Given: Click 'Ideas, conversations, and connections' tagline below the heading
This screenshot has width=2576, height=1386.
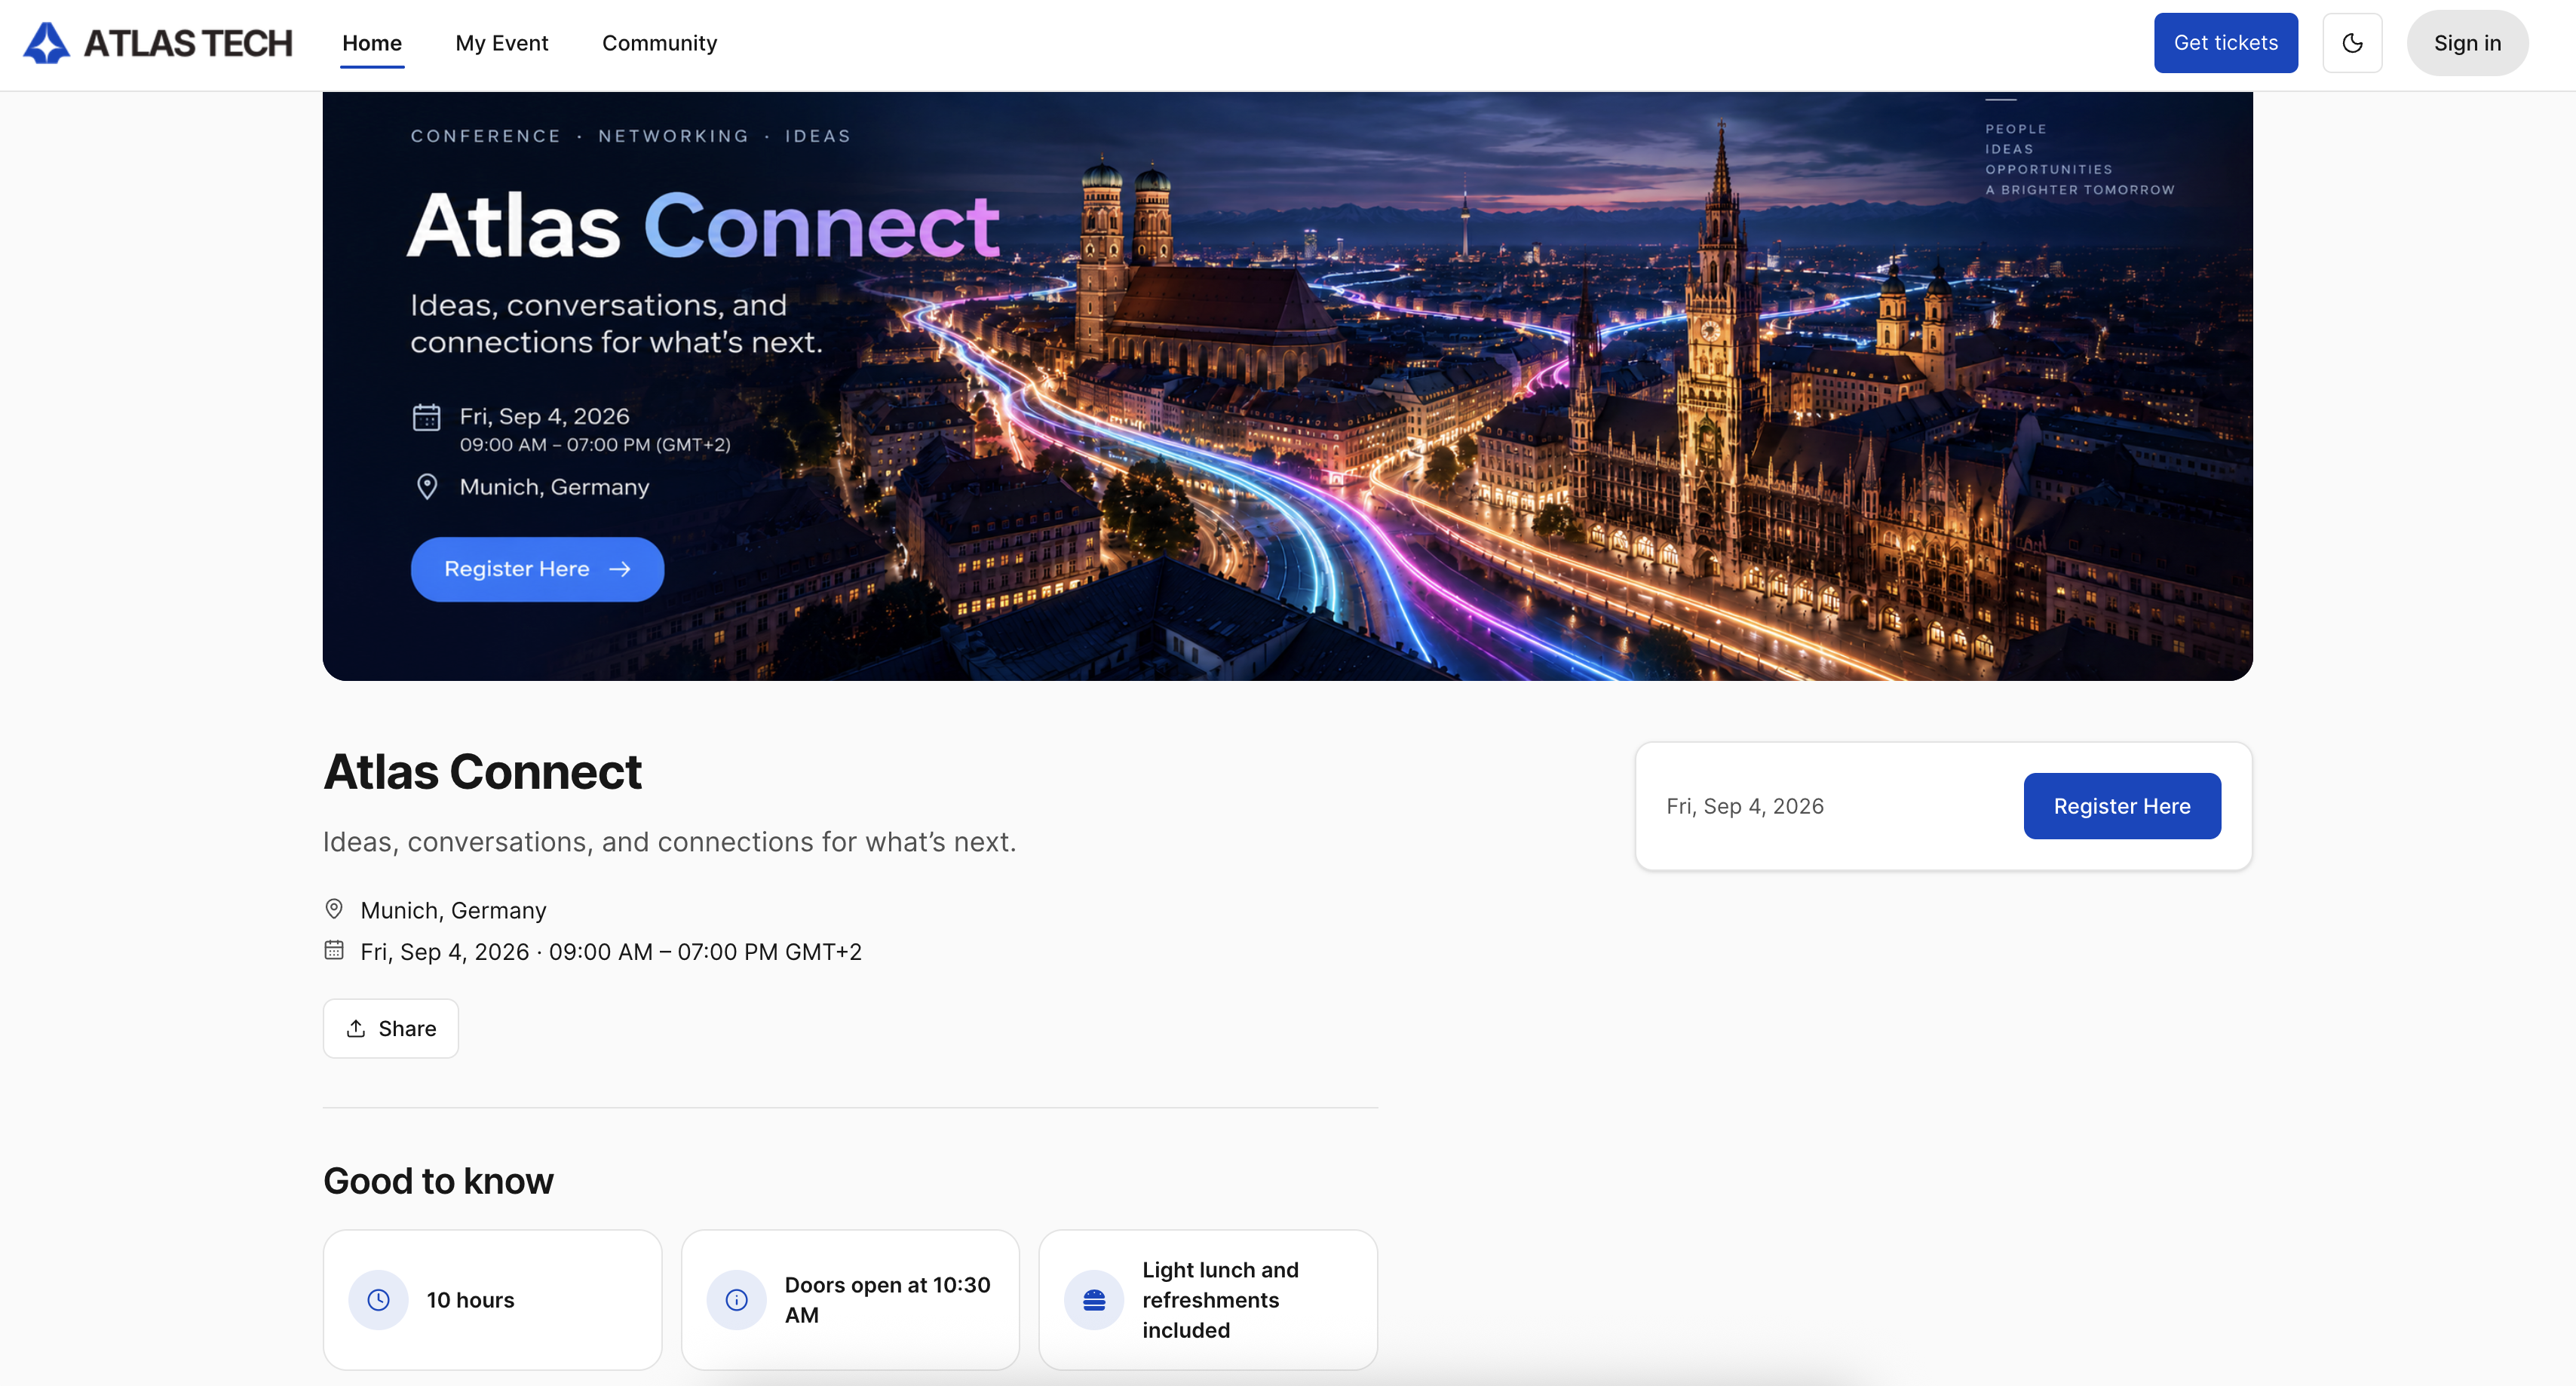Looking at the screenshot, I should (669, 842).
